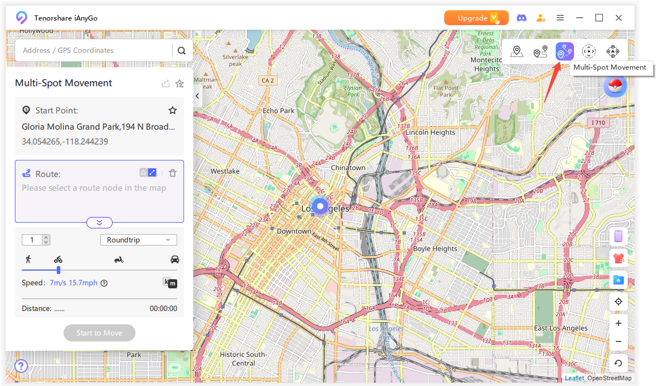This screenshot has height=386, width=658.
Task: Select the Single-Spot Movement tool
Action: click(540, 52)
